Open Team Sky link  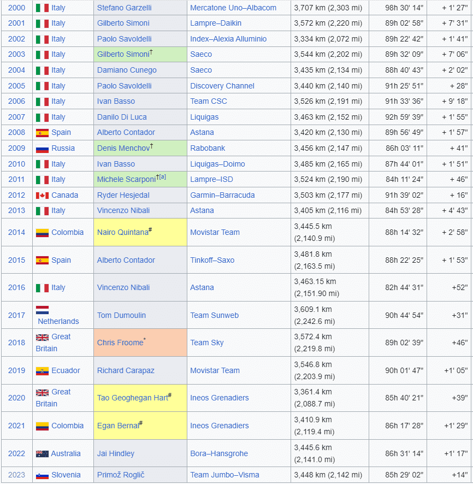206,343
